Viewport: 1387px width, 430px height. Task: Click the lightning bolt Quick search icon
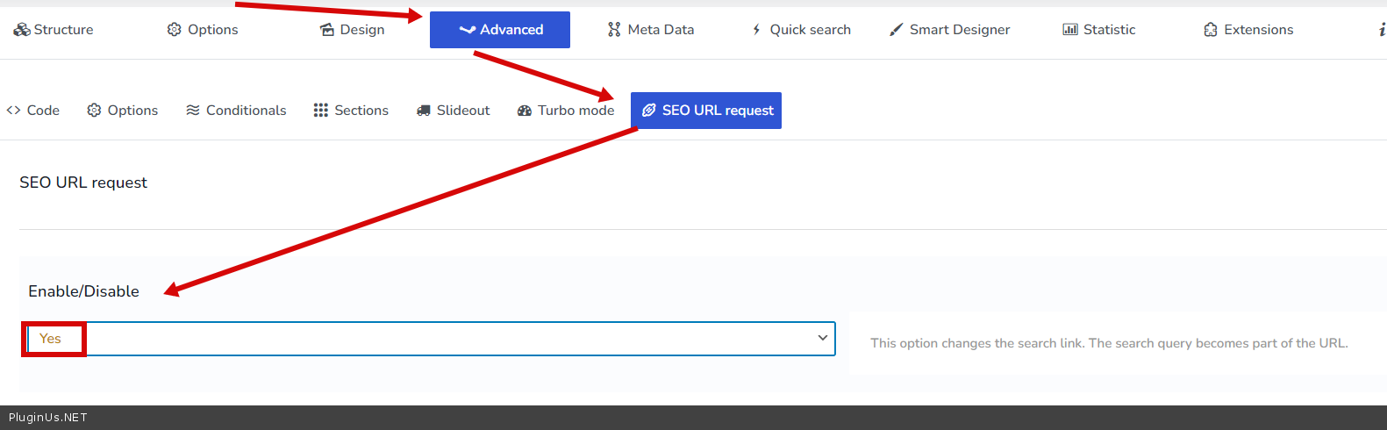[756, 30]
